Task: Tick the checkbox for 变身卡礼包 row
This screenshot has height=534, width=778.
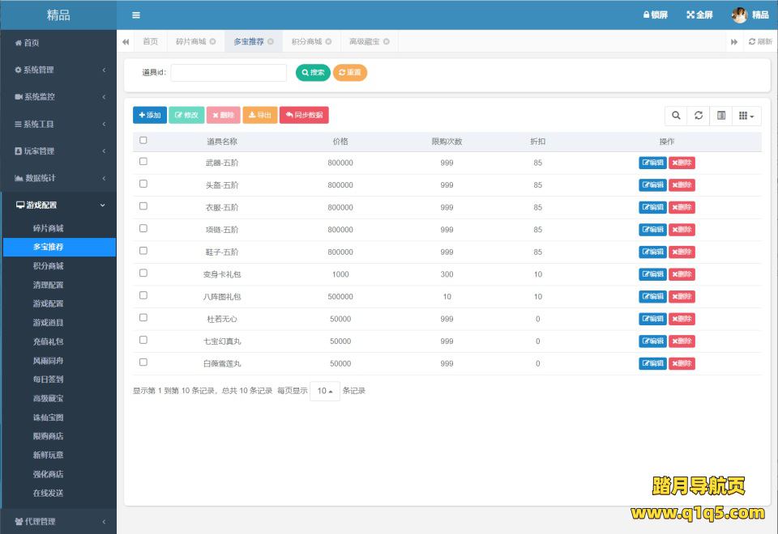Action: coord(143,273)
